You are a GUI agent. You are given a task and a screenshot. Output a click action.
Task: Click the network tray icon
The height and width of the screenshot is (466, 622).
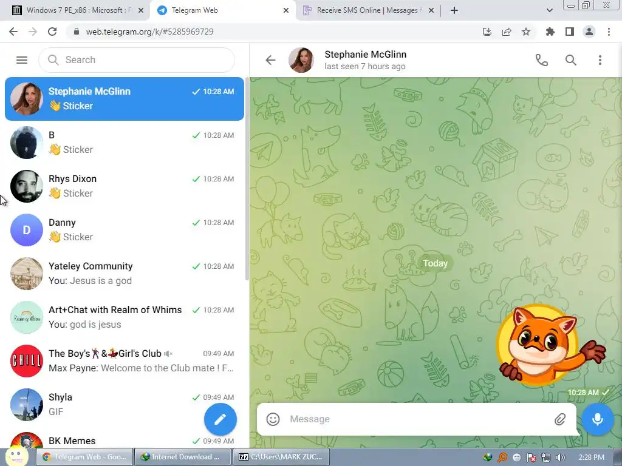click(x=546, y=458)
